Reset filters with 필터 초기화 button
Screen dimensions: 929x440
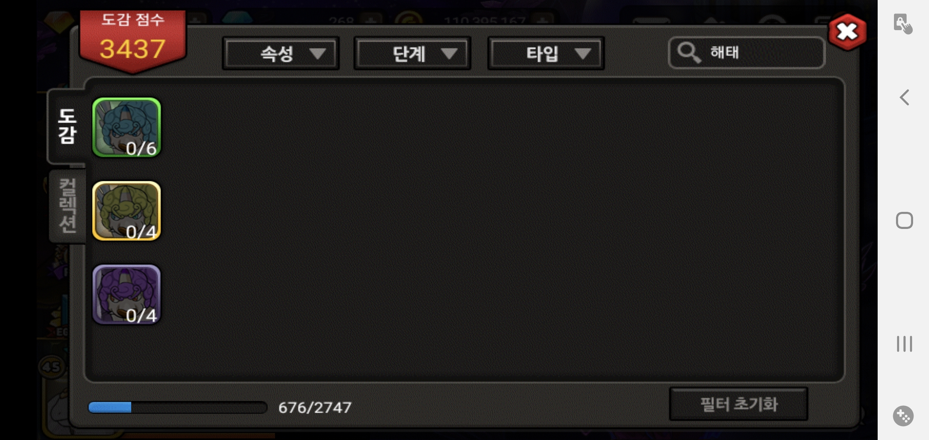(x=738, y=404)
